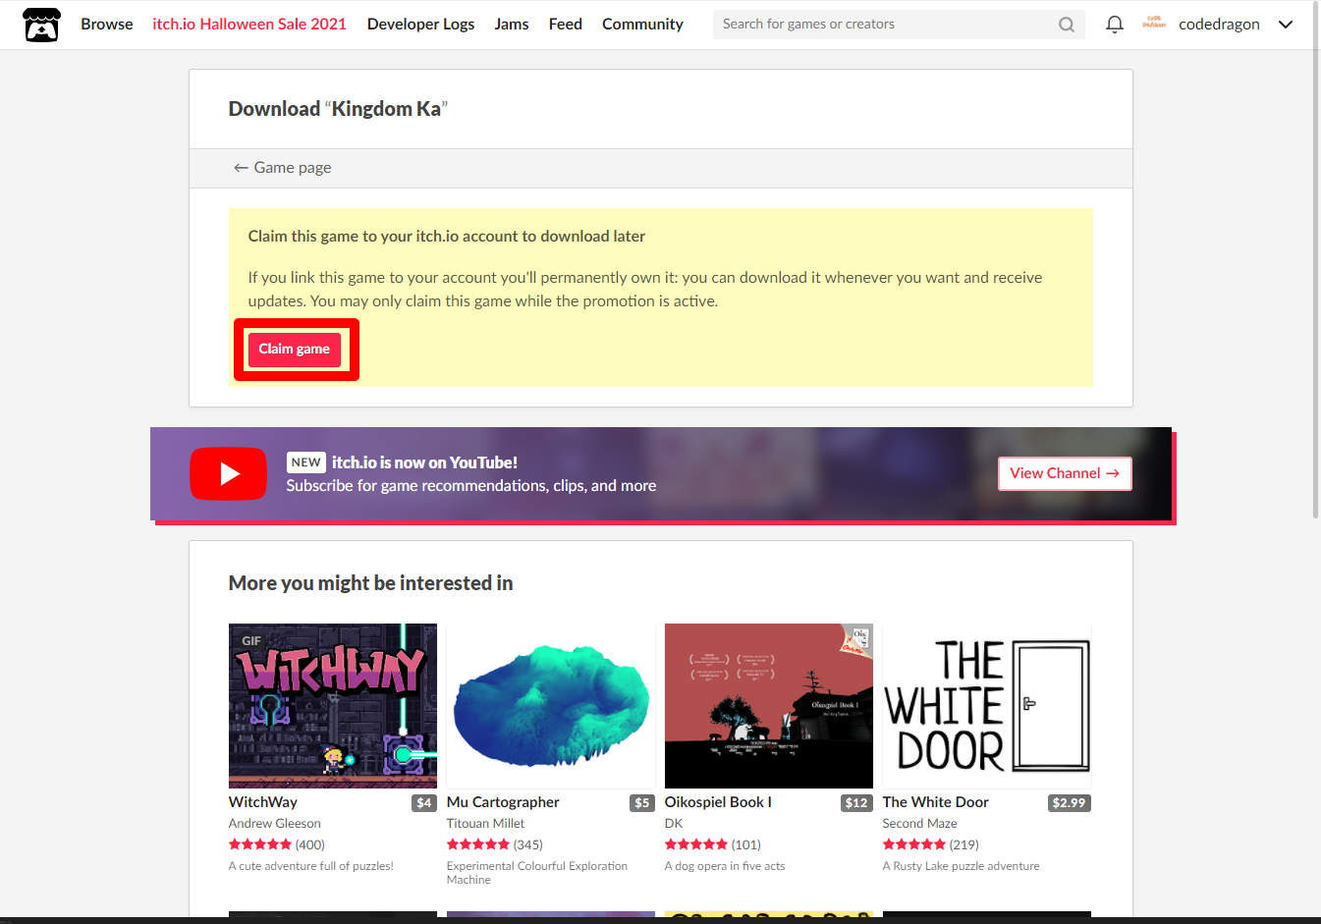Open author Titouan Millet
Viewport: 1321px width, 924px height.
click(x=486, y=824)
